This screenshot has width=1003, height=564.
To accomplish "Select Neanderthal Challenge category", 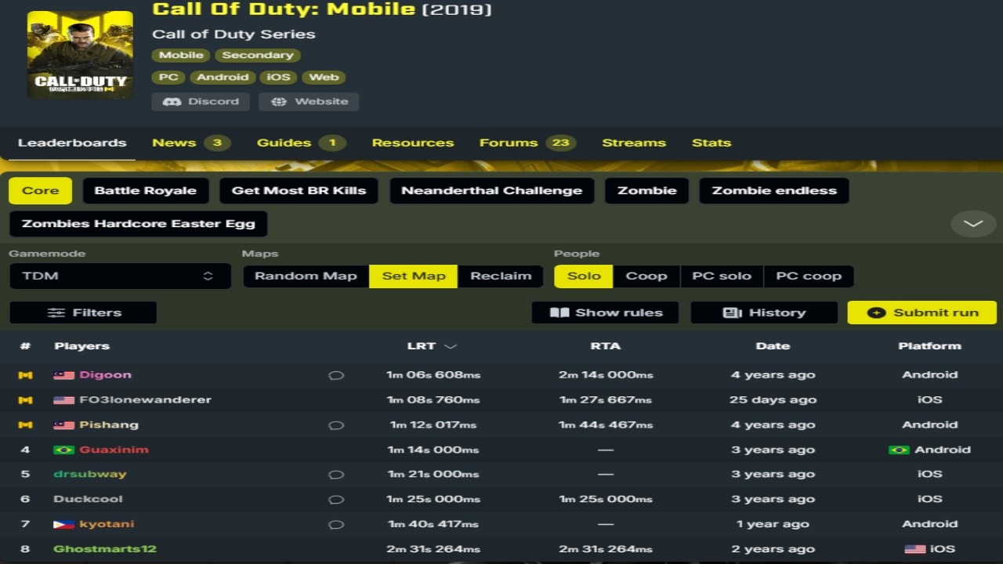I will click(x=492, y=190).
